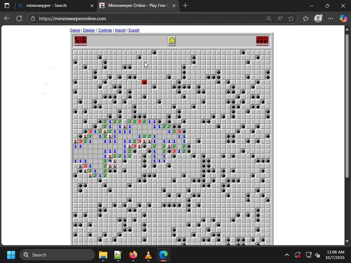Click the sad face reset button

pos(172,40)
